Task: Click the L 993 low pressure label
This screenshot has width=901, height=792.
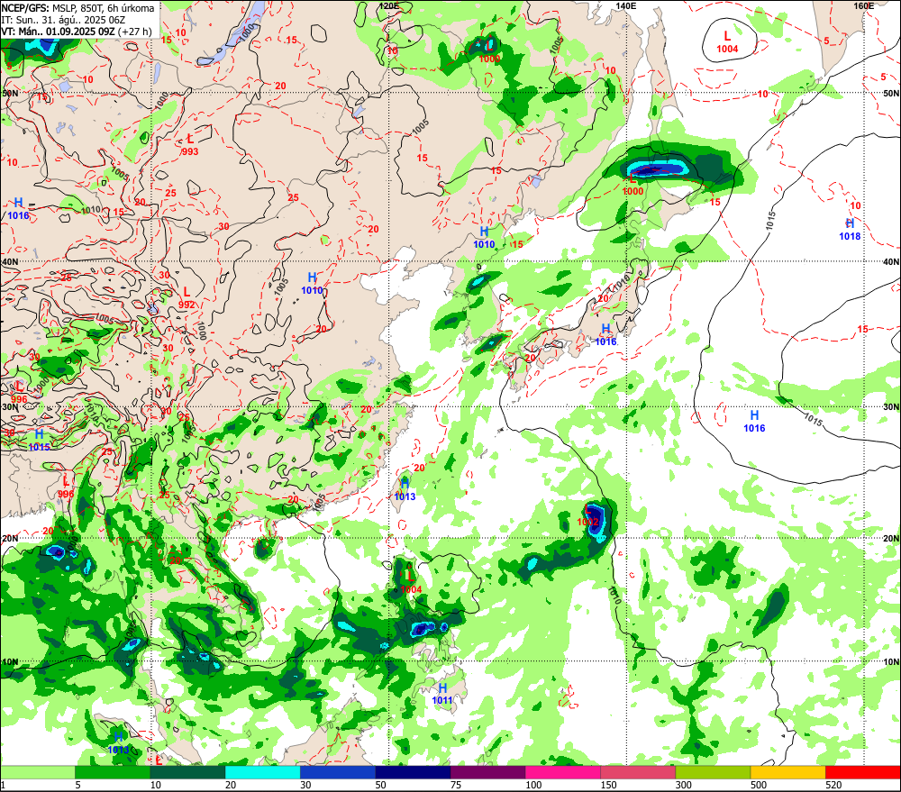Action: (x=189, y=145)
